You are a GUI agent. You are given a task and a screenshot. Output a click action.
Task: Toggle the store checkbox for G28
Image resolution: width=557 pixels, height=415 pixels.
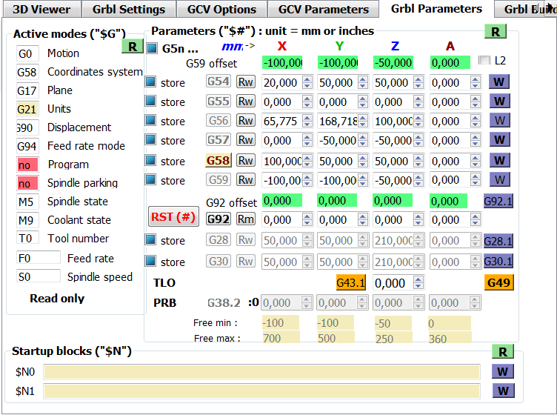(150, 240)
